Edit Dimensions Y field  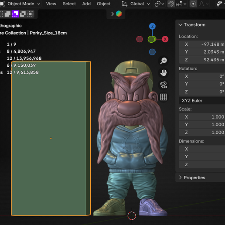(202, 157)
